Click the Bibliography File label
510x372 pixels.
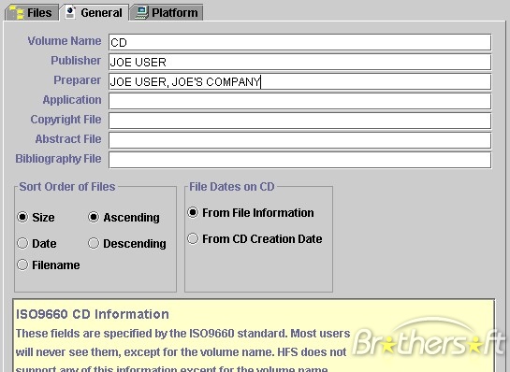pos(59,159)
